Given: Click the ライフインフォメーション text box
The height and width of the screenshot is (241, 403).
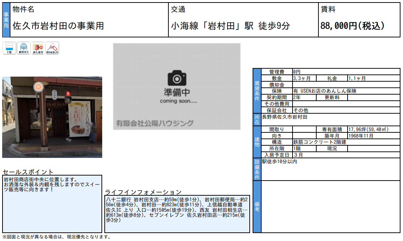Looking at the screenshot, I should pyautogui.click(x=177, y=214).
